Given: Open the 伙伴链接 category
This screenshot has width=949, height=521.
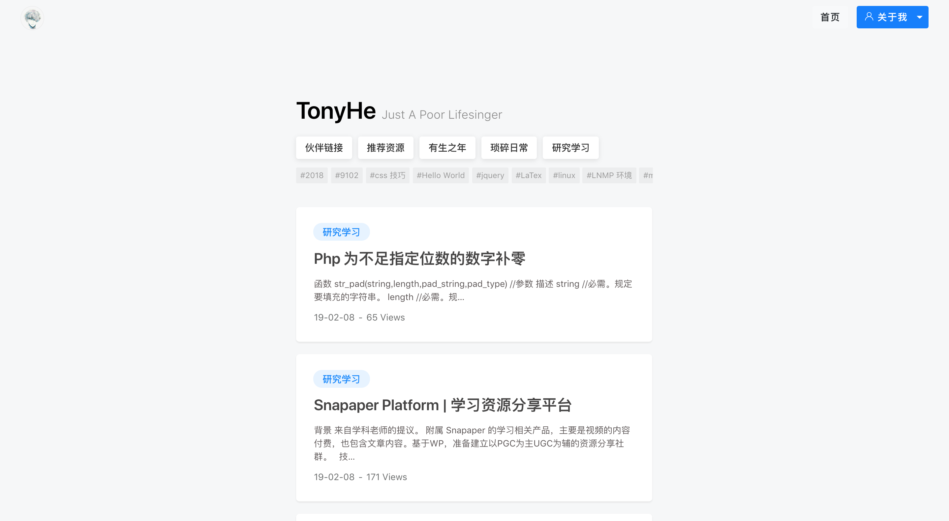Looking at the screenshot, I should coord(324,148).
